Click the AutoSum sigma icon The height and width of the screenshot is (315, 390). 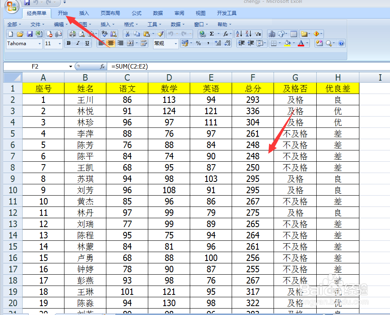point(212,34)
